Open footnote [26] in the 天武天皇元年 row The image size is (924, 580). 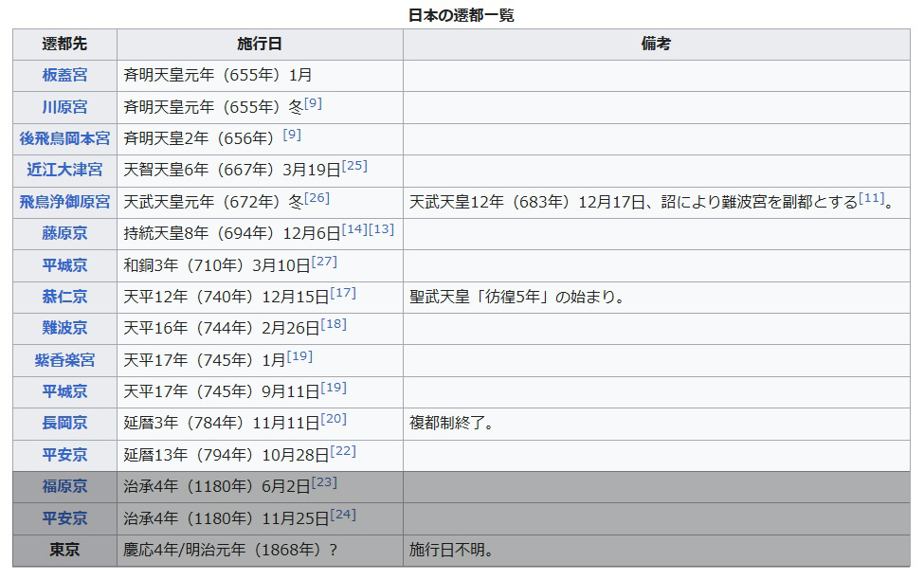click(x=317, y=198)
